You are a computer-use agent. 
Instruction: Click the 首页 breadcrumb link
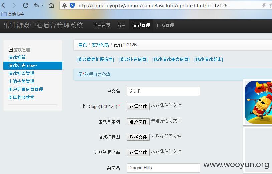pyautogui.click(x=83, y=45)
